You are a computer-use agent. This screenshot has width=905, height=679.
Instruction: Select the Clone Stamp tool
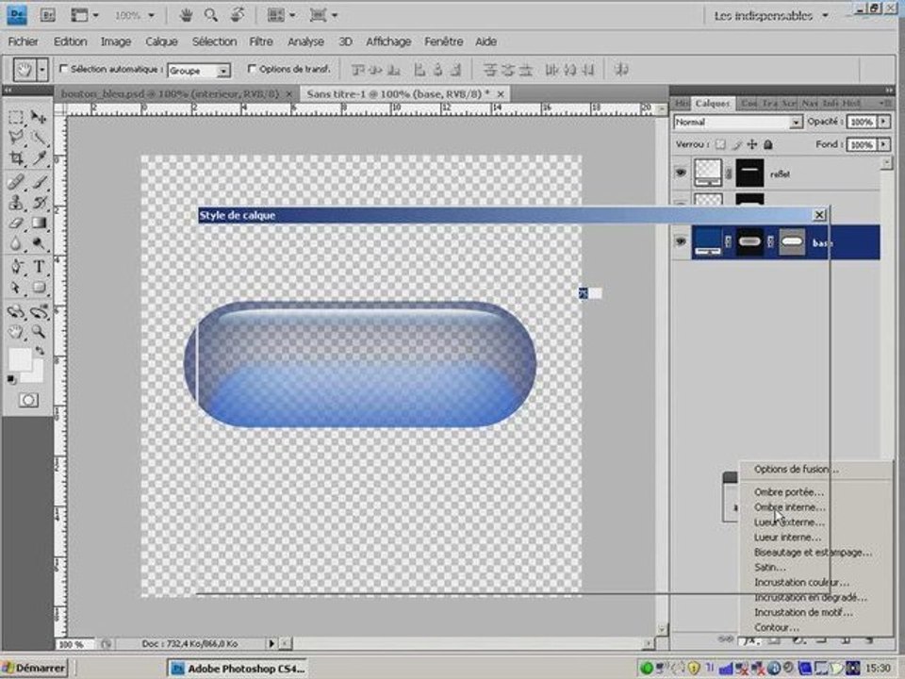tap(16, 202)
